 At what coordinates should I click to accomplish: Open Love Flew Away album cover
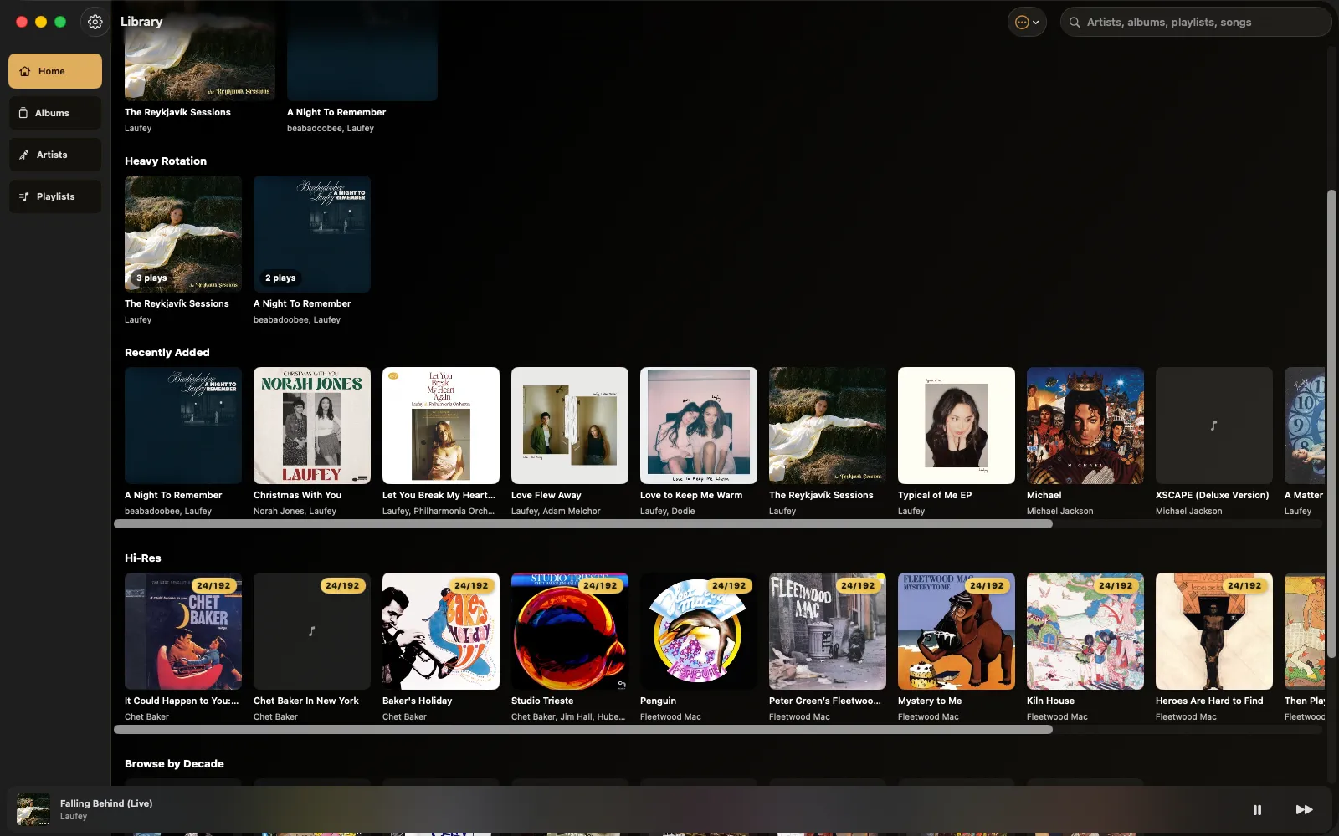click(570, 426)
